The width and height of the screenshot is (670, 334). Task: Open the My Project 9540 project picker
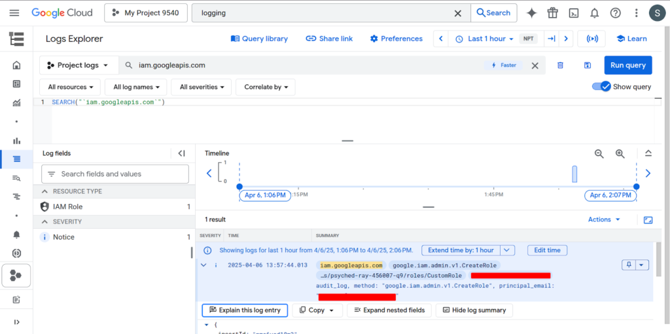click(146, 13)
